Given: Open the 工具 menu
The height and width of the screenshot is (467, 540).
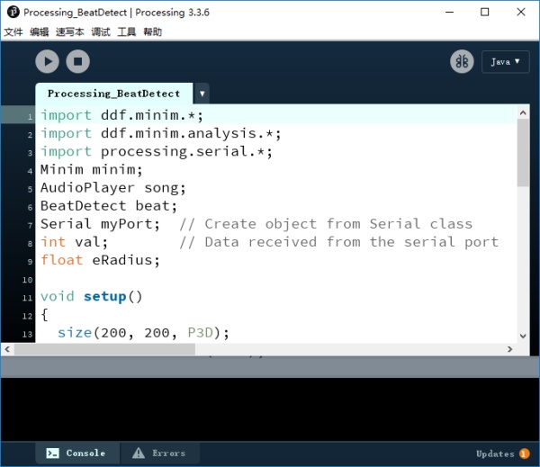Looking at the screenshot, I should 127,32.
